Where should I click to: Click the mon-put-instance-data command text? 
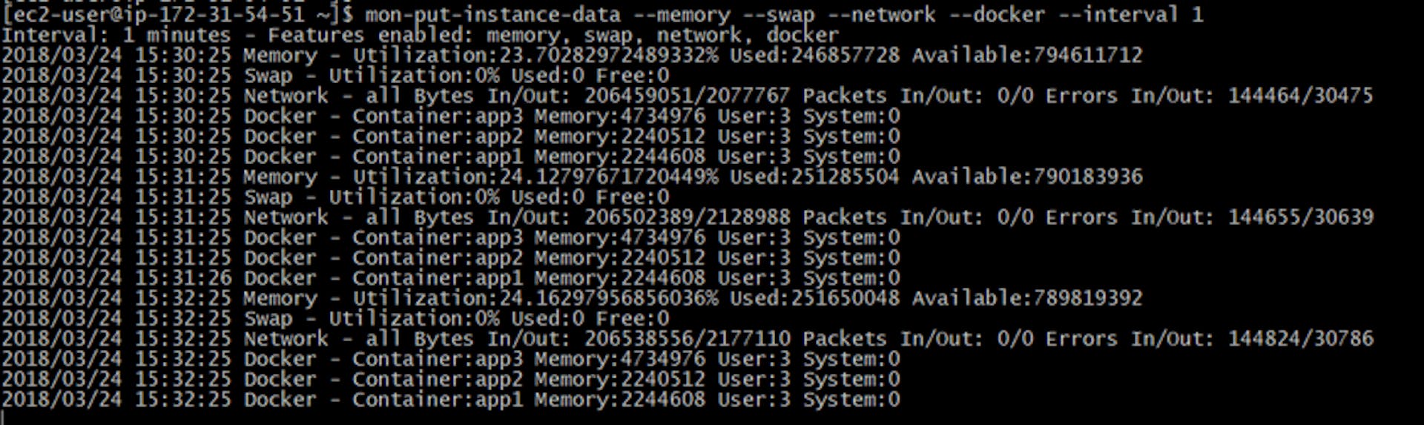point(492,15)
